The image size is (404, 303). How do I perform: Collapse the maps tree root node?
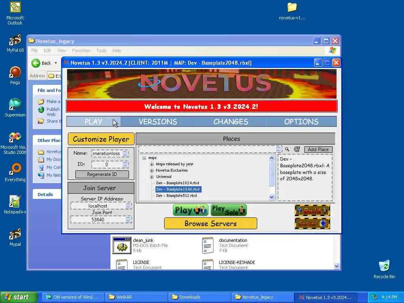tap(144, 158)
